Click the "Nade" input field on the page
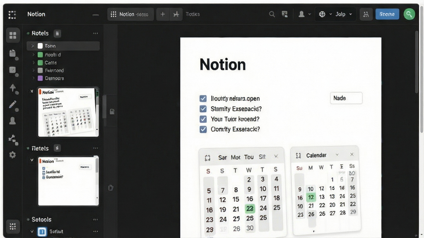The image size is (424, 238). pos(346,98)
